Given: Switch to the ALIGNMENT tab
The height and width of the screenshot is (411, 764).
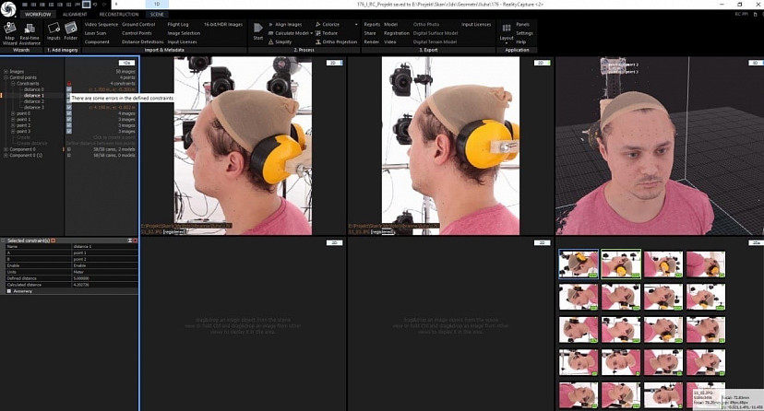Looking at the screenshot, I should (75, 15).
